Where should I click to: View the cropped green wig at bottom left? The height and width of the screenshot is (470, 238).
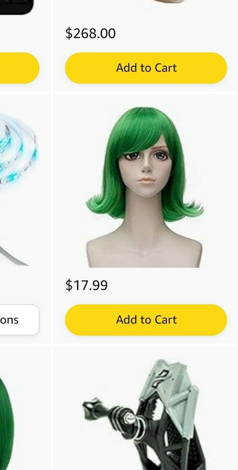(x=7, y=423)
